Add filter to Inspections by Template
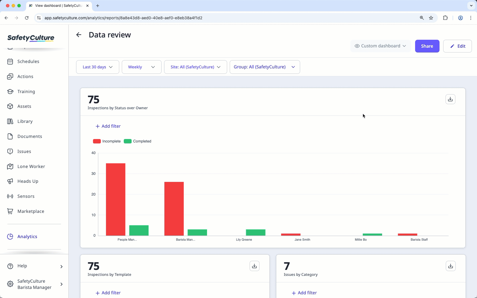The image size is (477, 298). pos(108,293)
